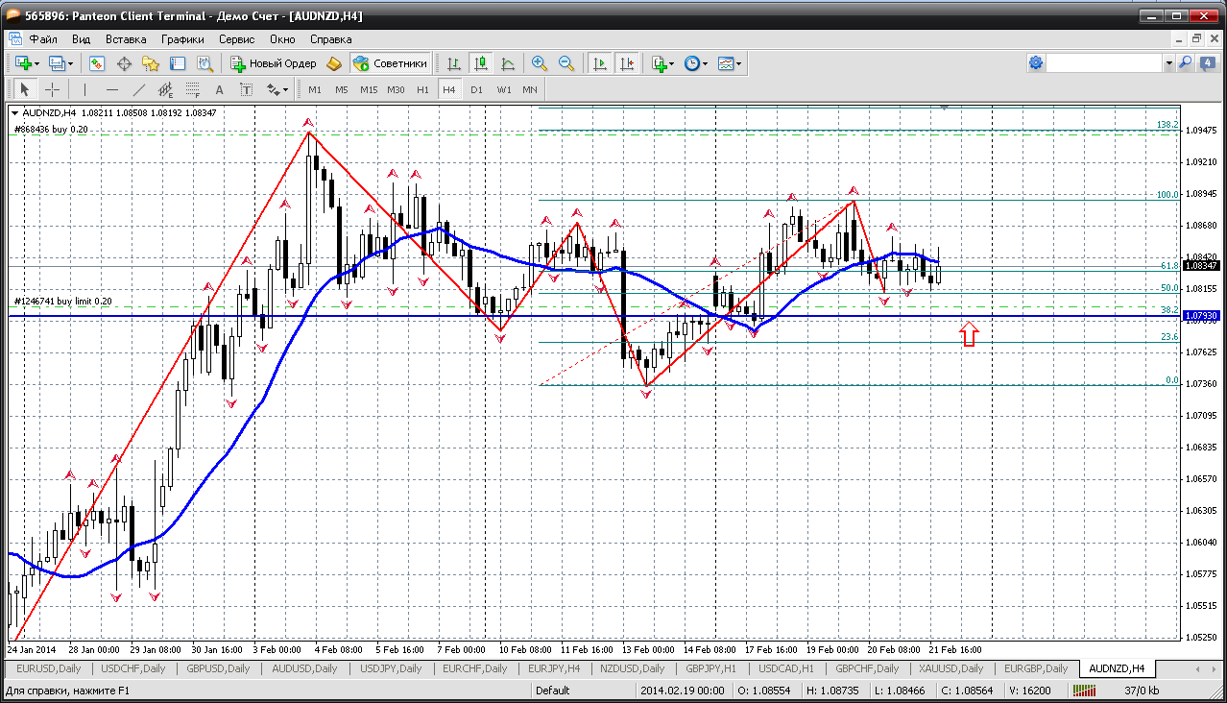Select the Text tool A
The height and width of the screenshot is (703, 1227).
(219, 89)
